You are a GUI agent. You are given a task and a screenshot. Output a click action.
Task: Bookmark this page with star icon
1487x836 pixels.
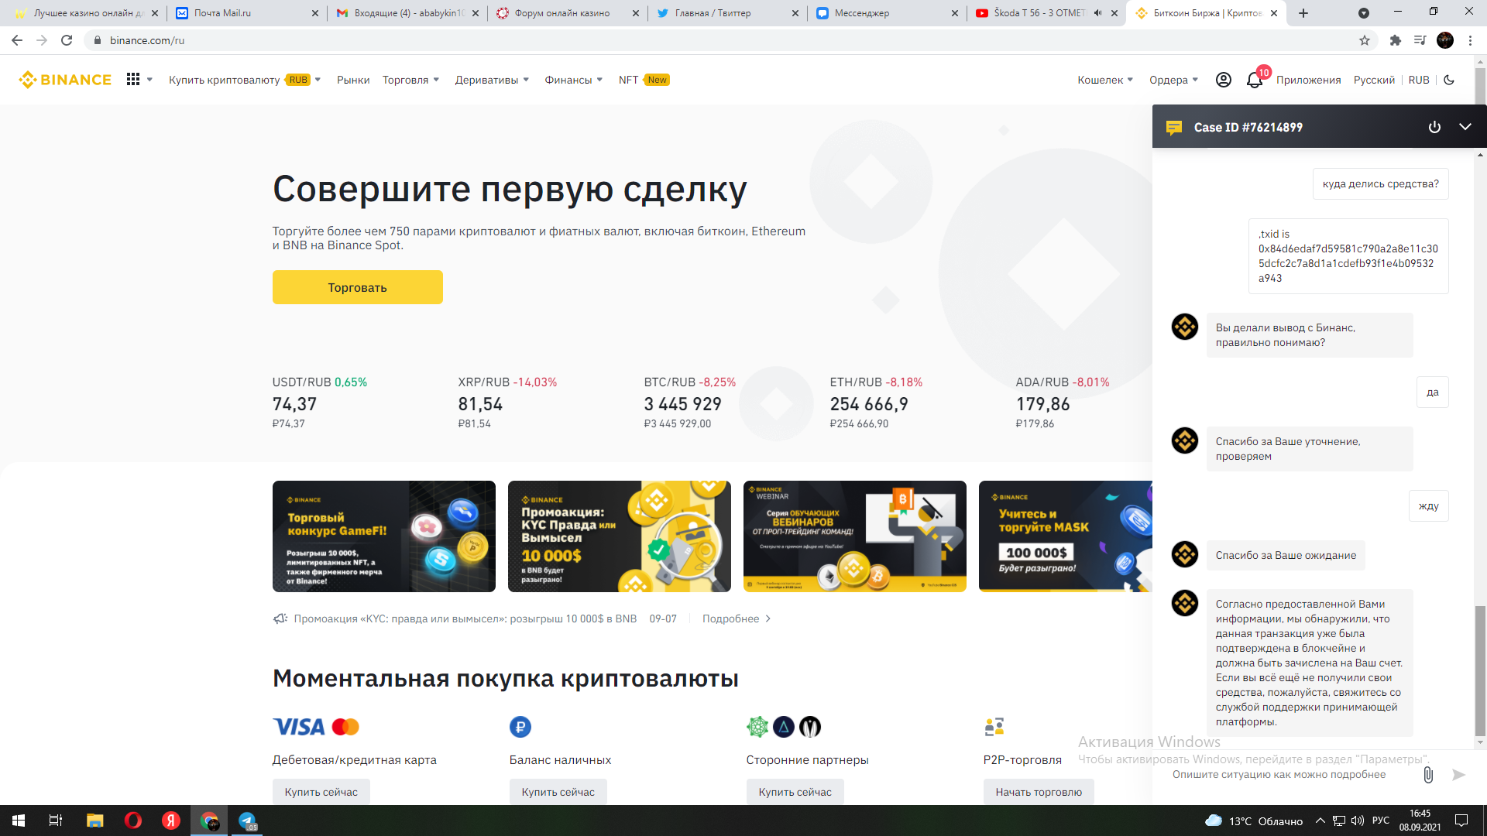click(x=1365, y=40)
